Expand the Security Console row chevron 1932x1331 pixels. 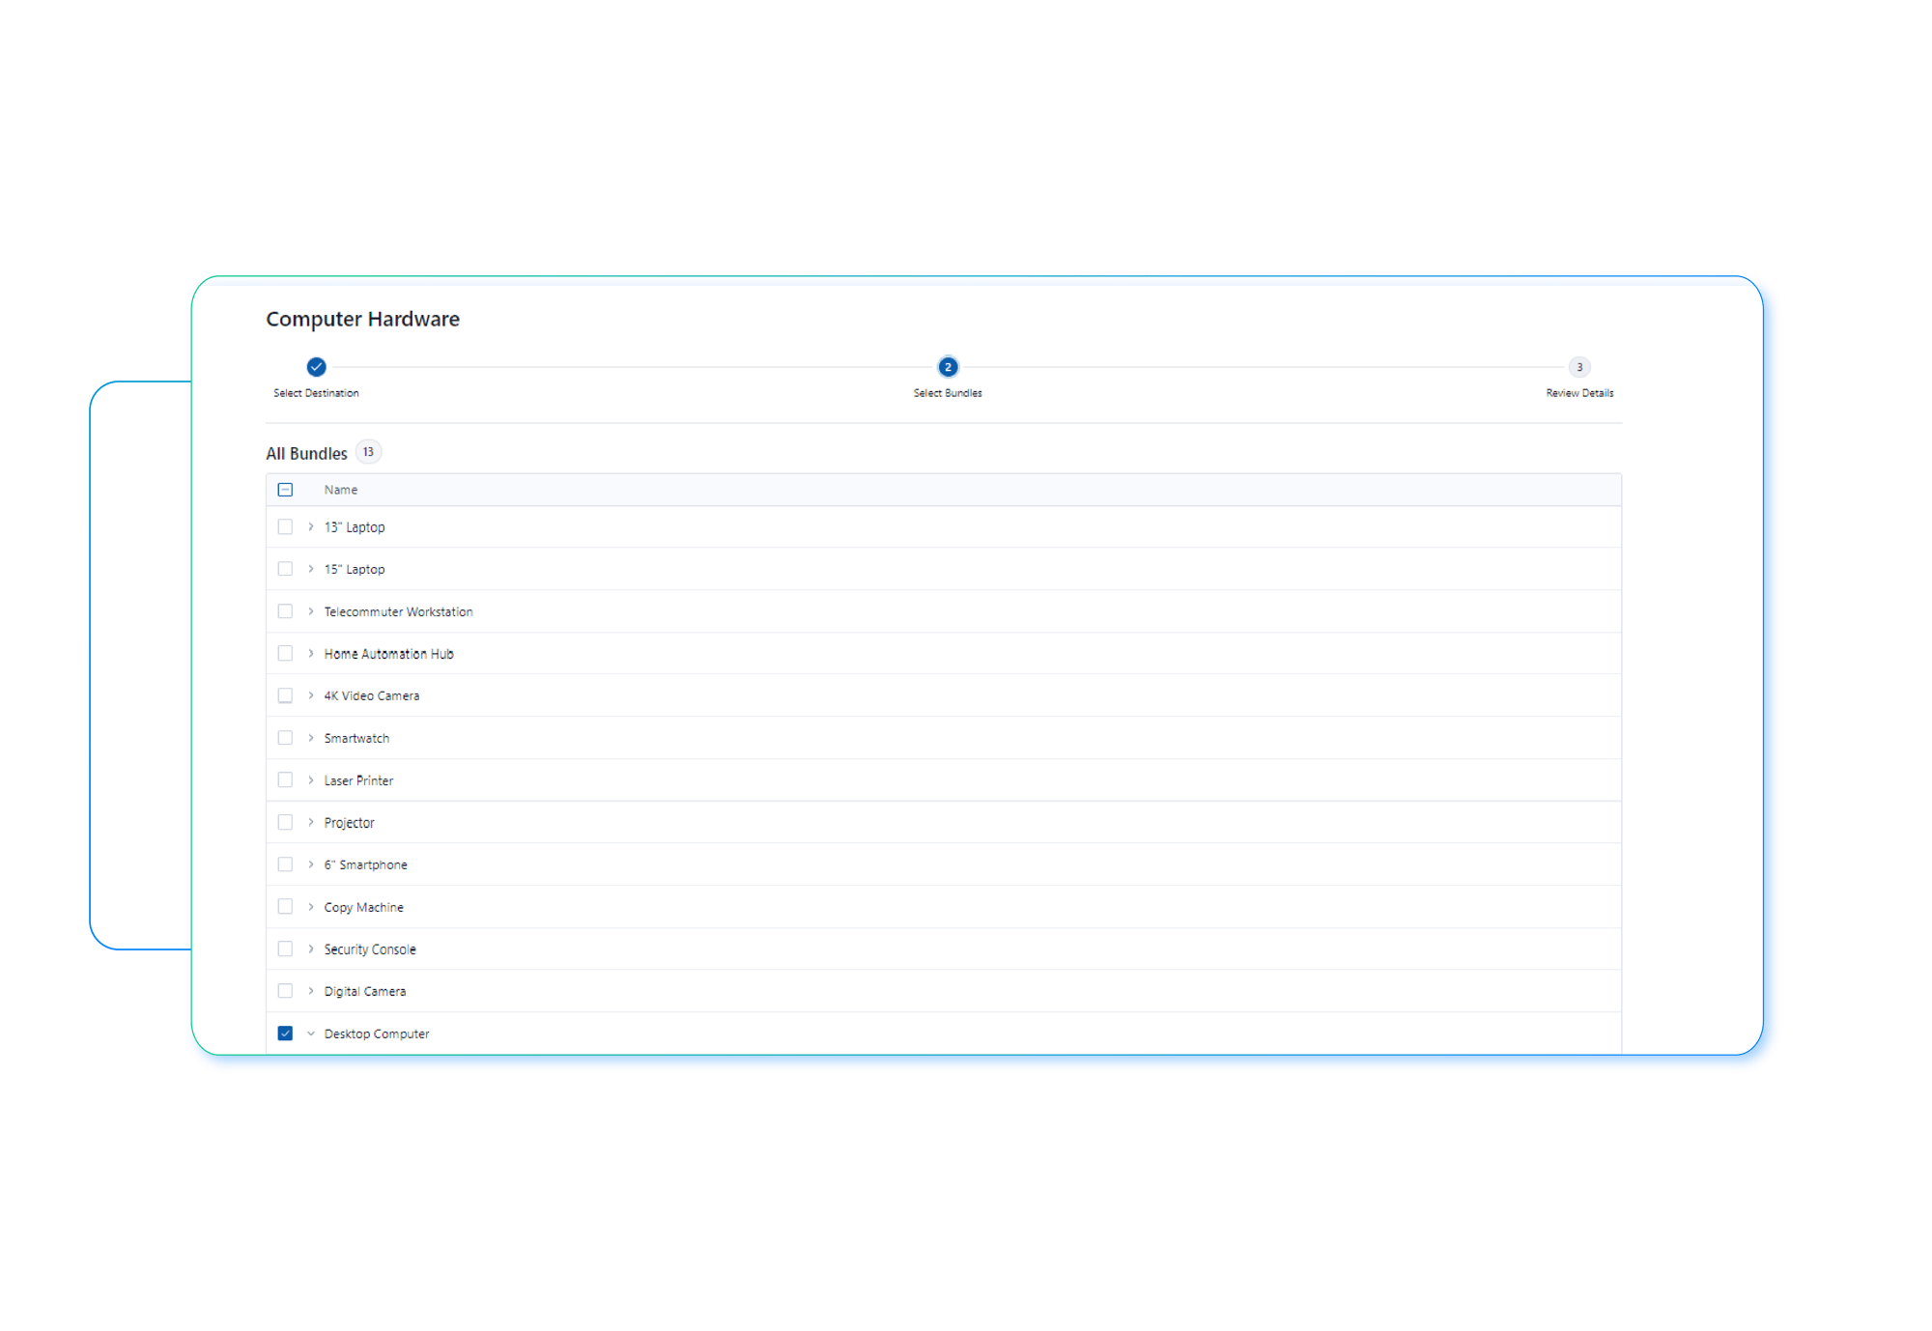pyautogui.click(x=311, y=949)
